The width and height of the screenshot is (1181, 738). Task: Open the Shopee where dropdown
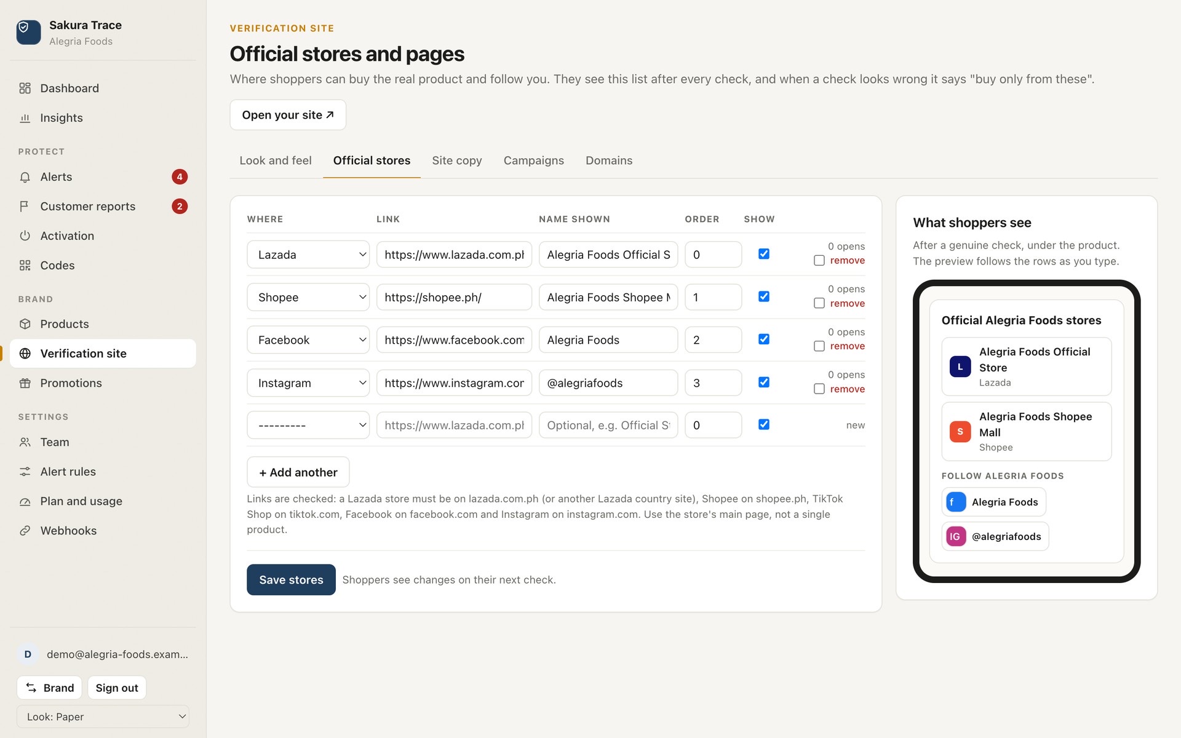308,297
